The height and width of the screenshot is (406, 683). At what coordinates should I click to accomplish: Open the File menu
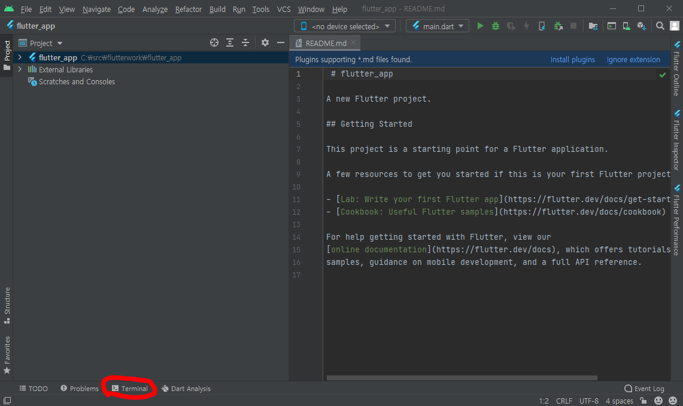point(26,9)
